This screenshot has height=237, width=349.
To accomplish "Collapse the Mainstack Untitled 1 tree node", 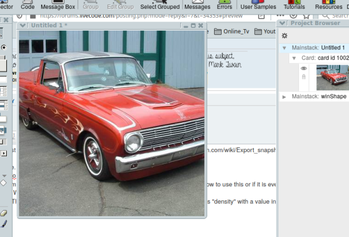I will [284, 48].
